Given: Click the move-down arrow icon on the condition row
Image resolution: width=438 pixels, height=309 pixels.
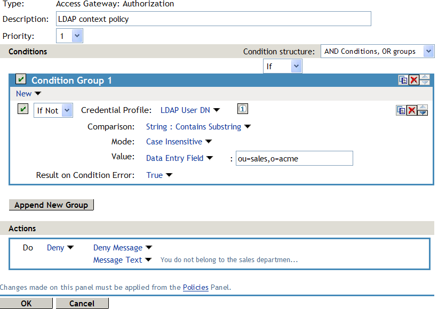Looking at the screenshot, I should coord(423,113).
